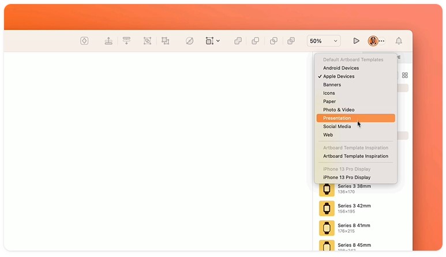Click the Bring Forward toolbar icon
Viewport: 446px width, 257px height.
108,41
